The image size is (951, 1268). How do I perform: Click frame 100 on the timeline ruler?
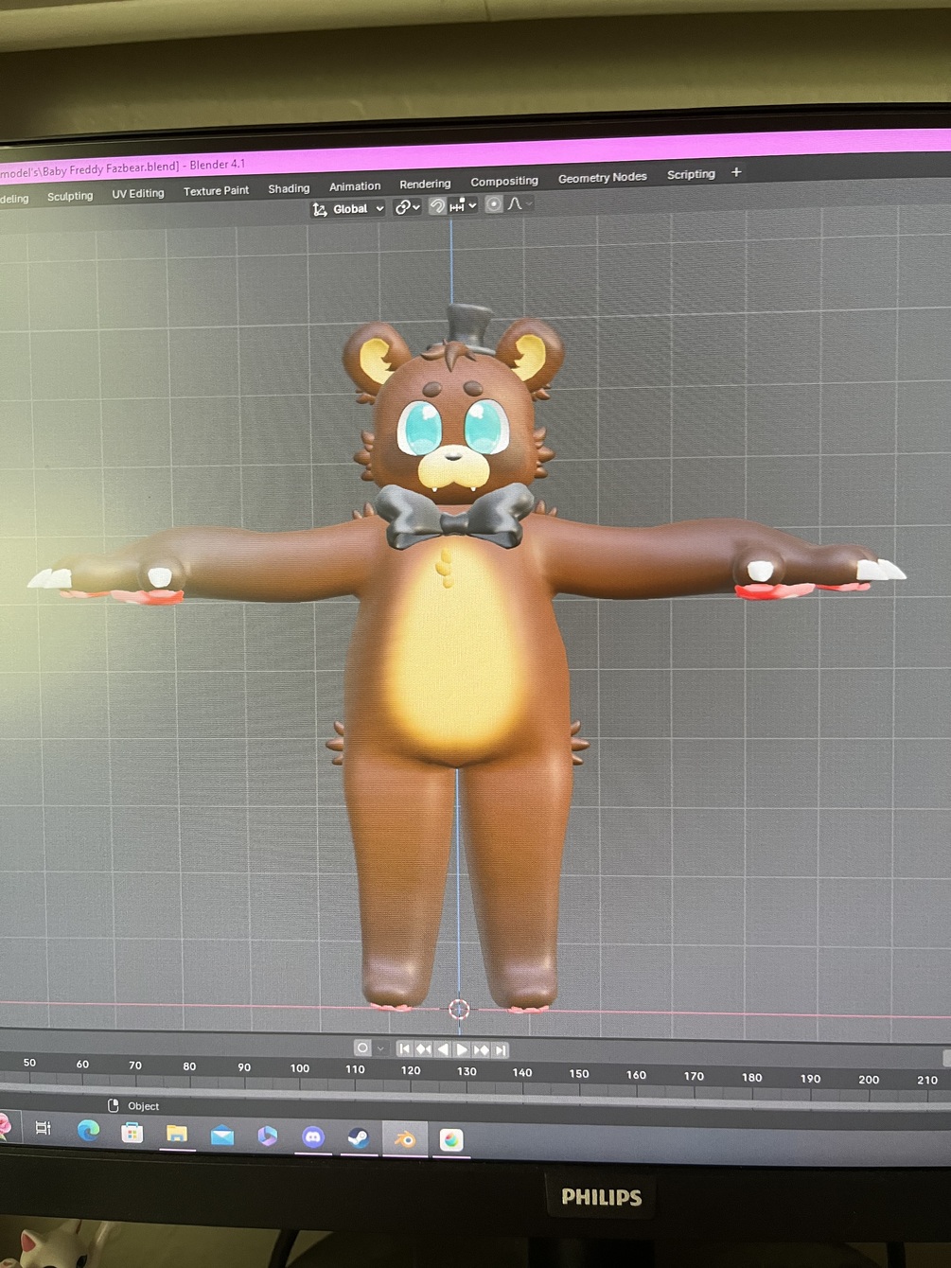coord(300,1068)
